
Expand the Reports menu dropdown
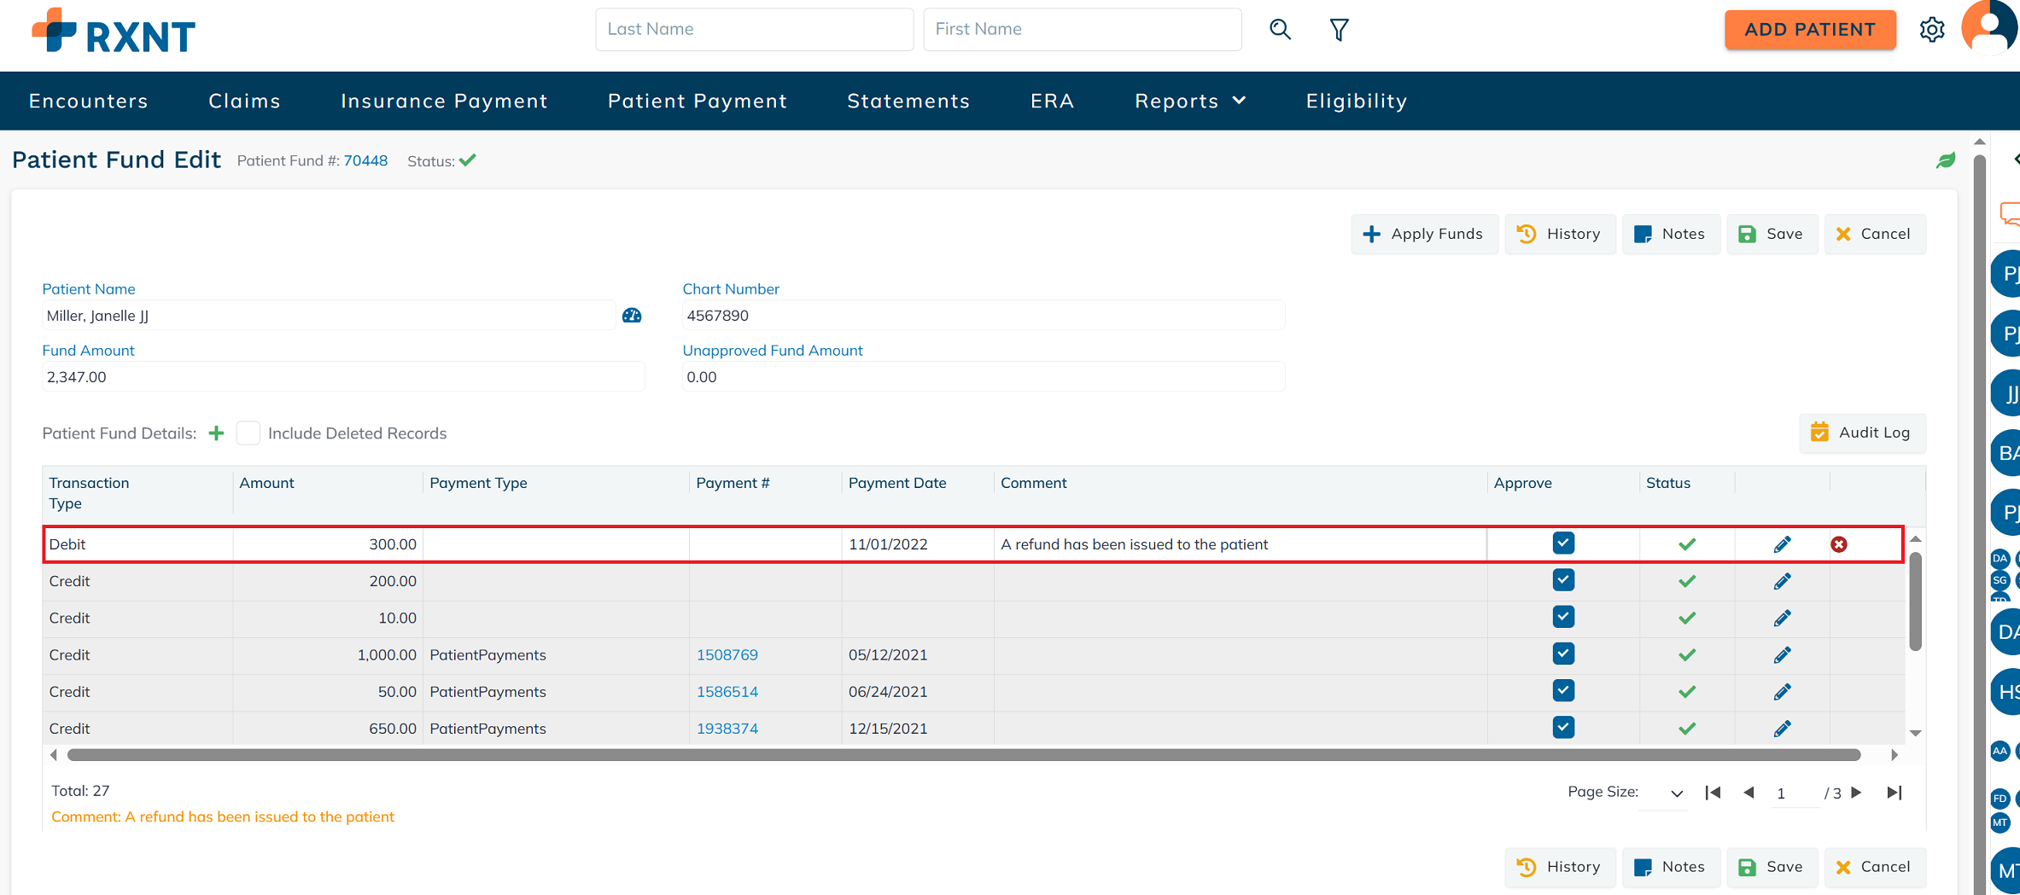(1190, 101)
